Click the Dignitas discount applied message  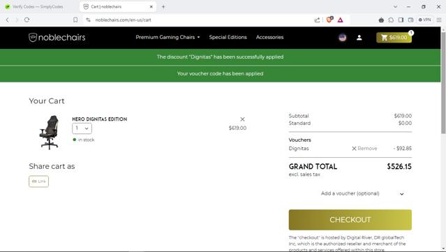pos(220,57)
